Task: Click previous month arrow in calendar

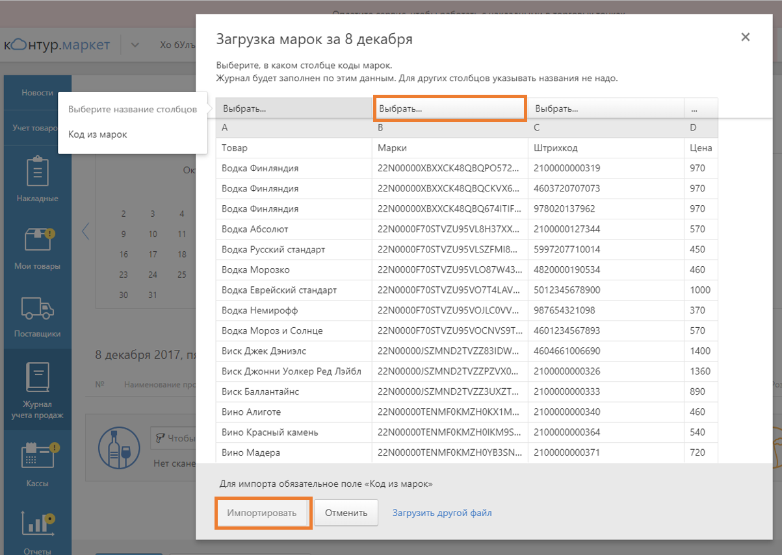Action: pos(85,230)
